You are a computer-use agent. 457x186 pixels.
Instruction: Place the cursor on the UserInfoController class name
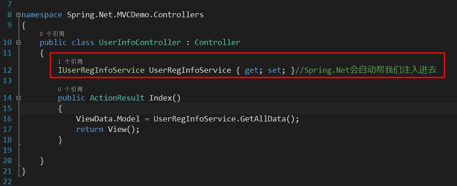(x=140, y=42)
